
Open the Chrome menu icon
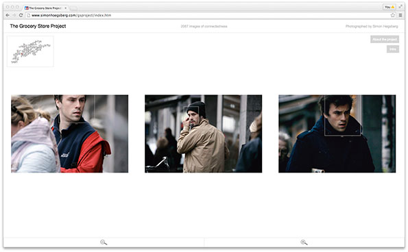click(x=400, y=15)
